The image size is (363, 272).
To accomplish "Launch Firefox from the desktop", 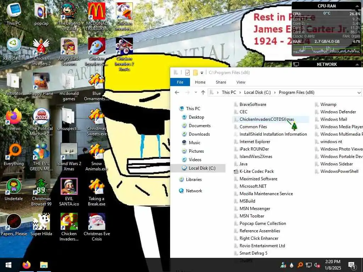I will tap(14, 120).
